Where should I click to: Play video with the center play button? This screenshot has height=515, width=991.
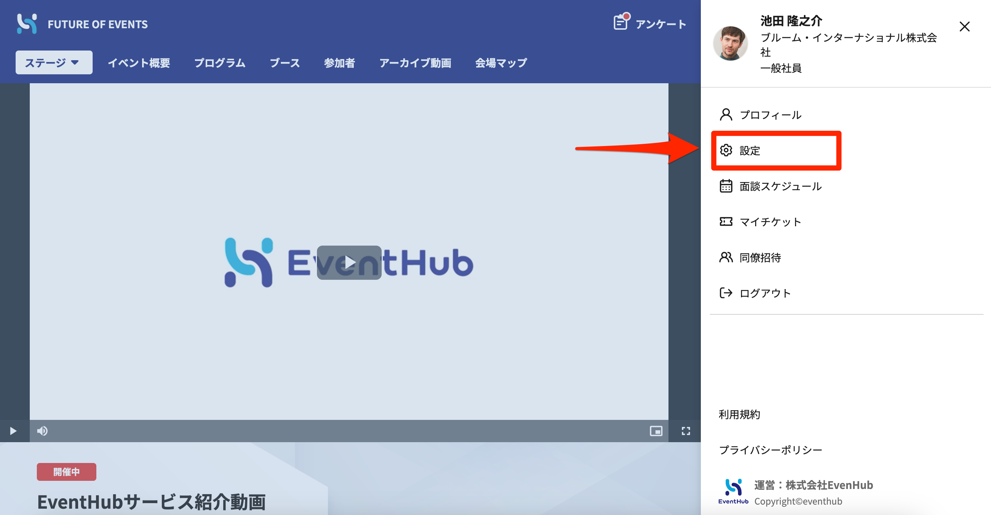[349, 262]
